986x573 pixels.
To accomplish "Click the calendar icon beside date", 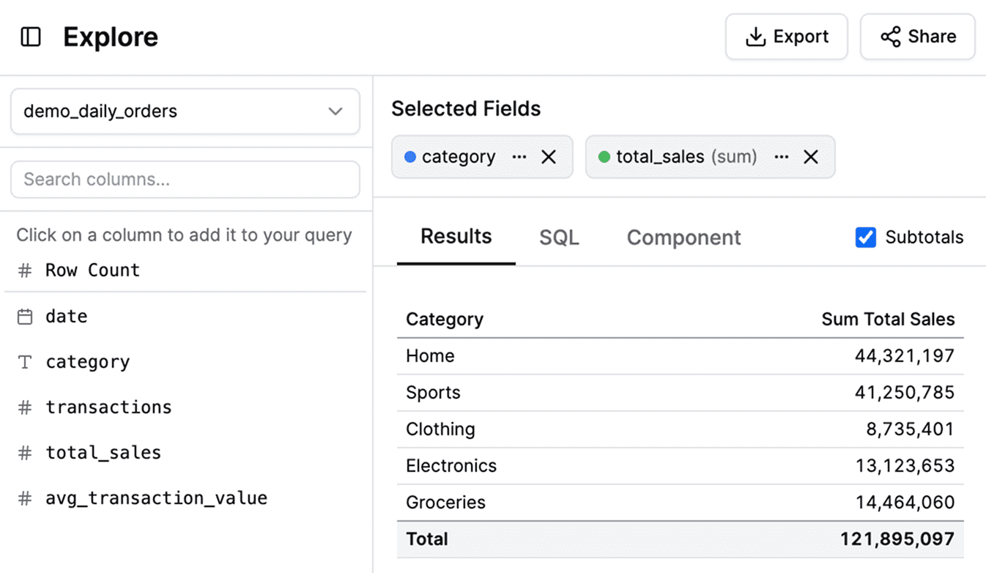I will [x=25, y=317].
